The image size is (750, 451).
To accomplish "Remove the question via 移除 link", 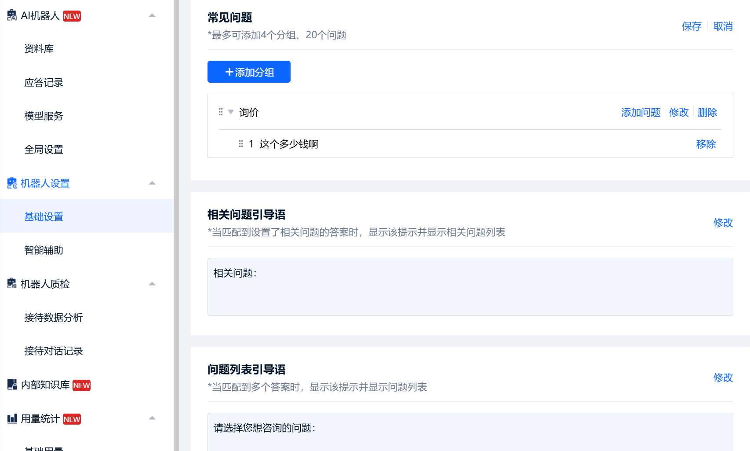I will click(706, 144).
